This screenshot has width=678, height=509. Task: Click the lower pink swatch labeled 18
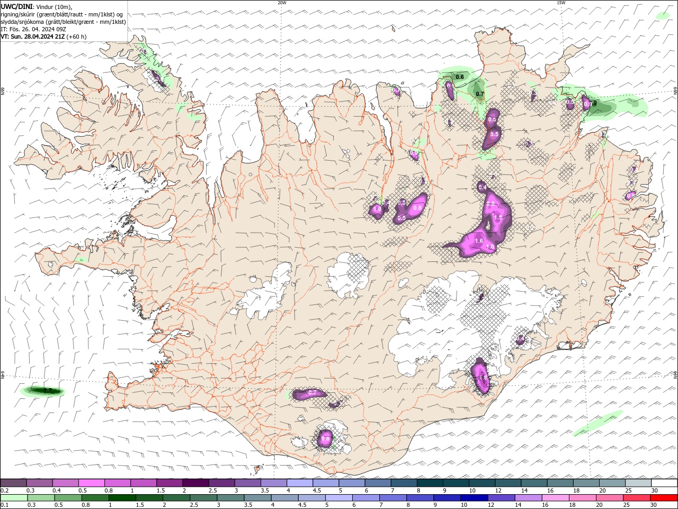click(x=583, y=498)
